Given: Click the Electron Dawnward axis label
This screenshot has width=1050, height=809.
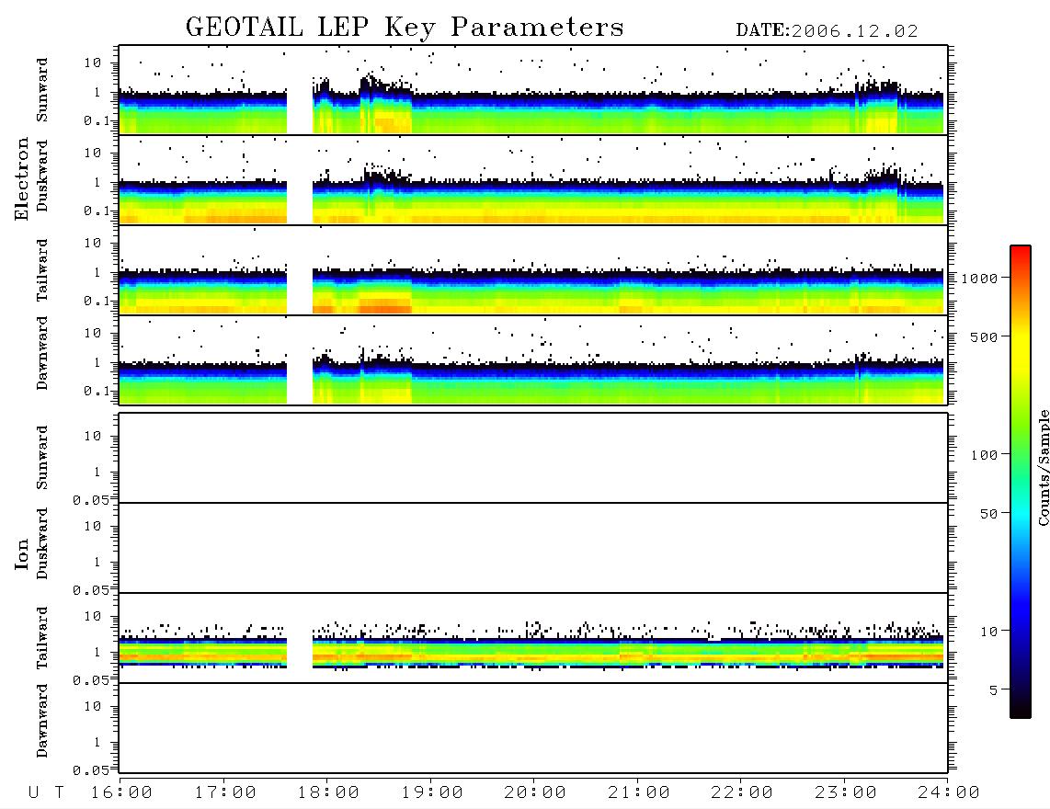Looking at the screenshot, I should [42, 354].
